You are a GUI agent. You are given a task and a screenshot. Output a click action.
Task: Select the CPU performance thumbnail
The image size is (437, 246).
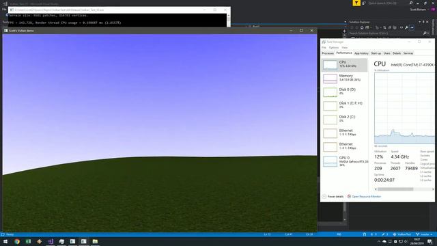point(330,65)
